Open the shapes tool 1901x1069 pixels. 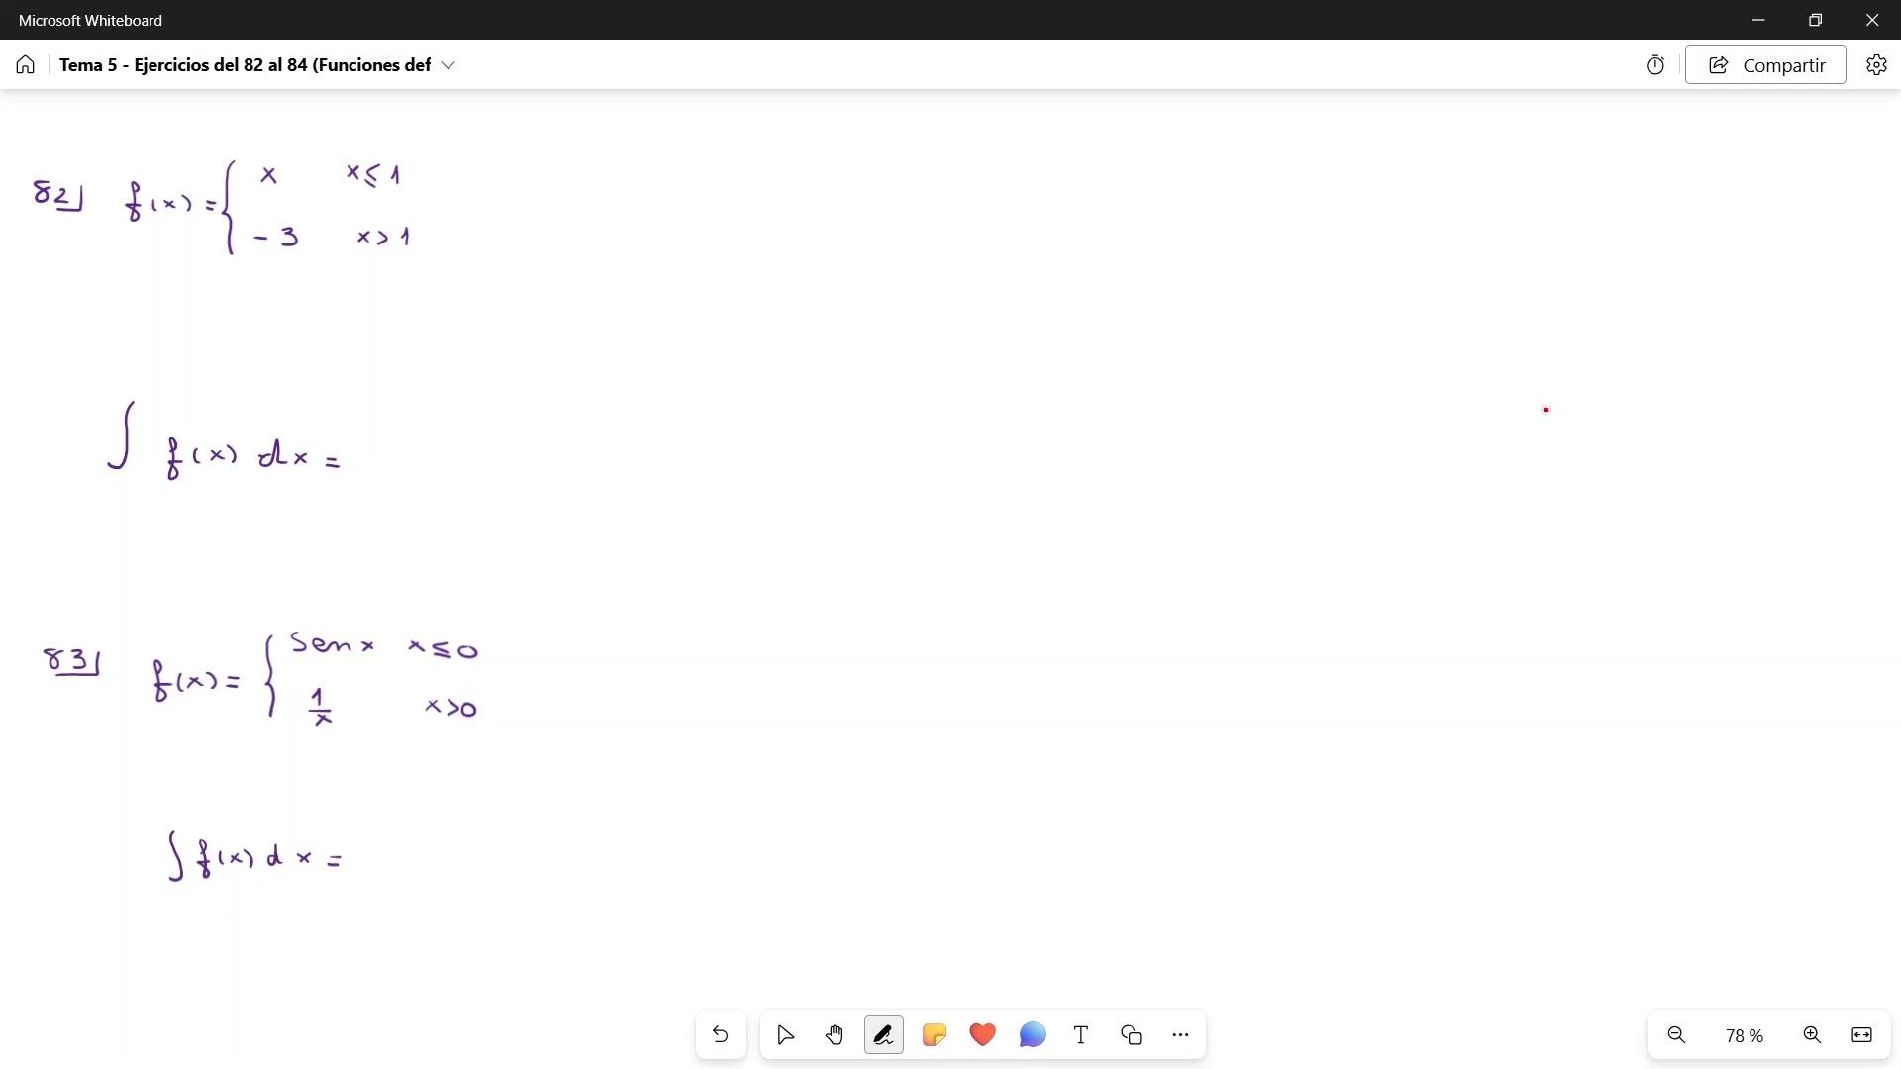[1131, 1035]
